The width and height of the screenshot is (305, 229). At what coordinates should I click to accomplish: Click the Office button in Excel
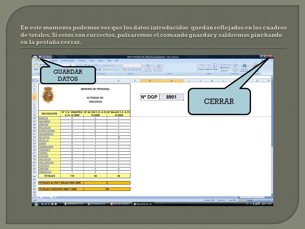click(35, 58)
